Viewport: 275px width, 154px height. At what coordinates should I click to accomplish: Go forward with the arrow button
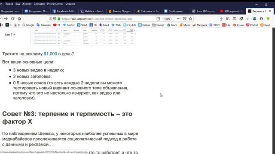(6, 19)
